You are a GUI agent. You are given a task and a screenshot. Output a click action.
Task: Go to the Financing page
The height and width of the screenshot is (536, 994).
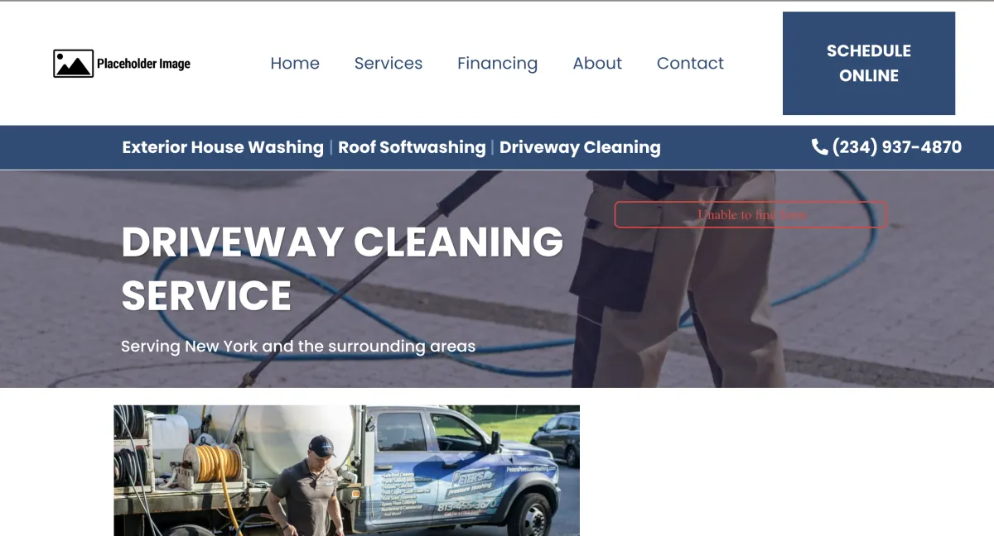click(497, 64)
